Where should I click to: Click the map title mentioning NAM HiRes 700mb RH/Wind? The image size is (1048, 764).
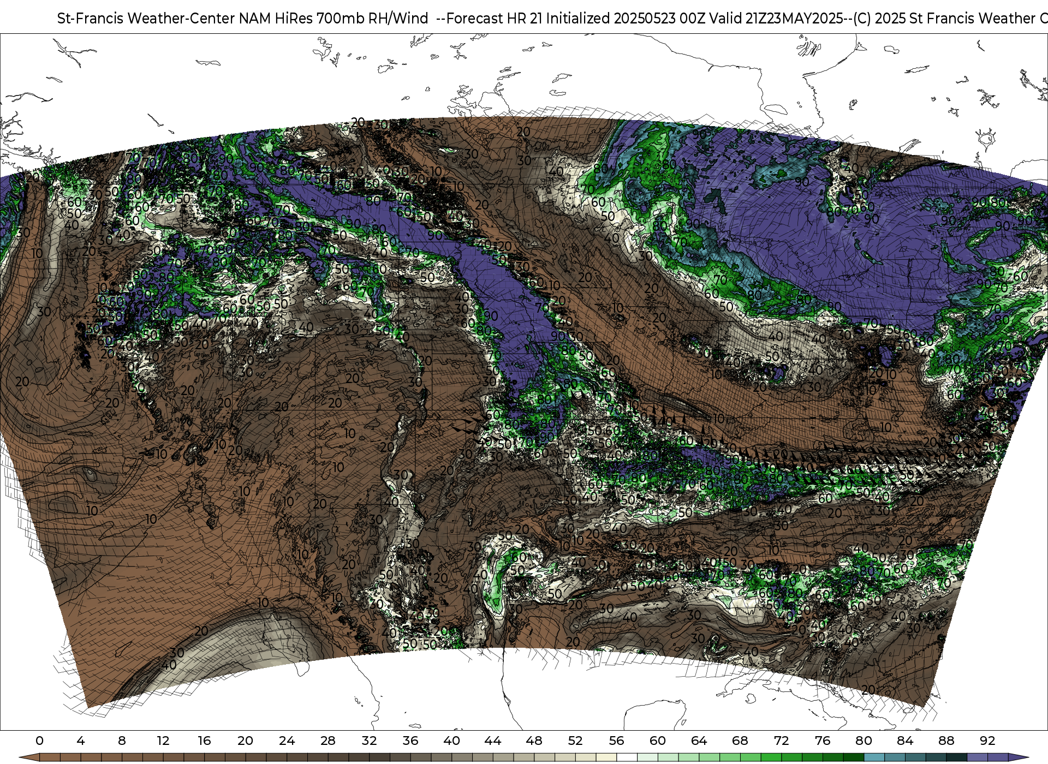tap(552, 18)
